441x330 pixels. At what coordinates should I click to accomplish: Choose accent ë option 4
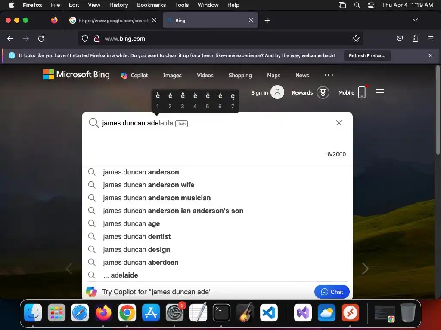click(195, 100)
